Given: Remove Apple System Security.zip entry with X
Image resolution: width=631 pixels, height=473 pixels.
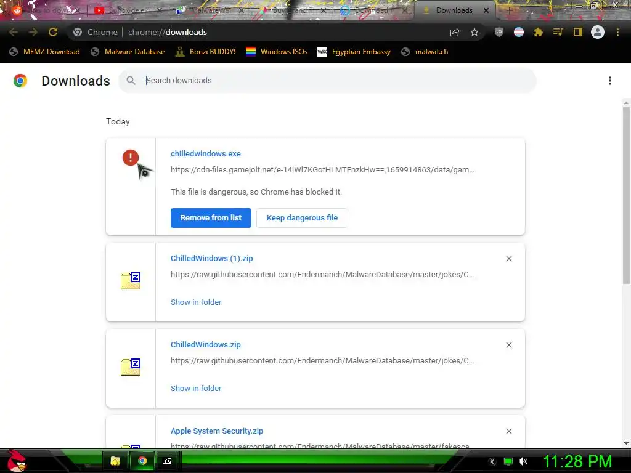Looking at the screenshot, I should click(x=508, y=431).
